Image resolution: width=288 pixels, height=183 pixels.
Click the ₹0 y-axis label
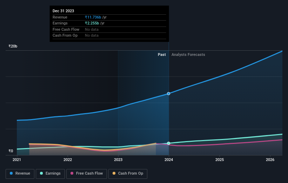(x=11, y=151)
